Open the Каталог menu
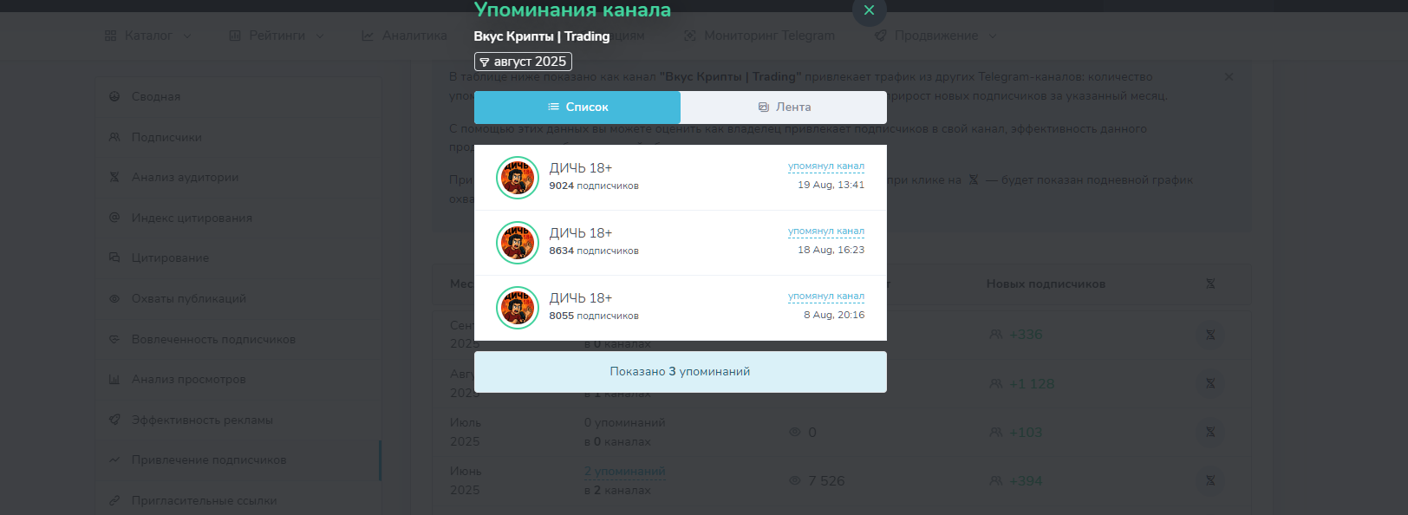 148,36
